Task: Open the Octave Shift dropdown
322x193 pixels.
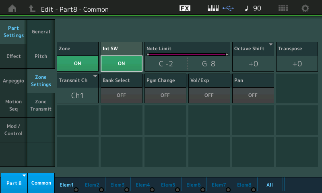Action: click(253, 56)
